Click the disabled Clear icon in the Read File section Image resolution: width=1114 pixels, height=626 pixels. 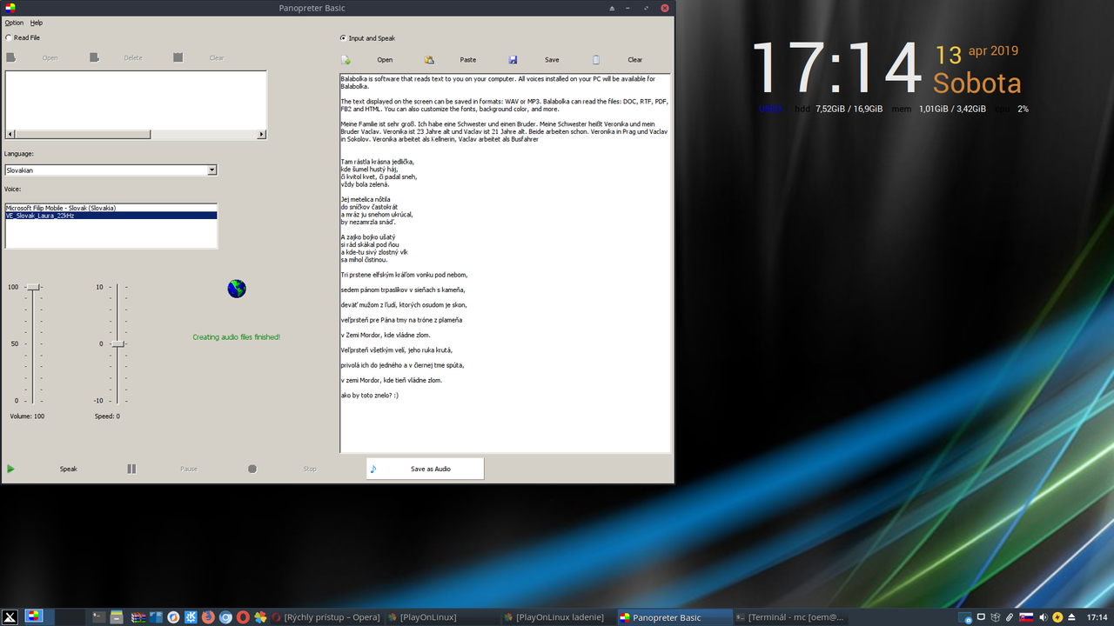[x=178, y=57]
